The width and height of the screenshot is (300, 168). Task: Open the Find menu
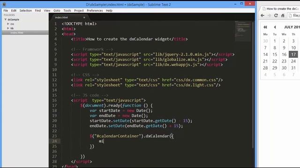pos(37,10)
